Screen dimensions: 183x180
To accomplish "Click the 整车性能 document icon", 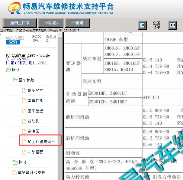I will (24, 101).
